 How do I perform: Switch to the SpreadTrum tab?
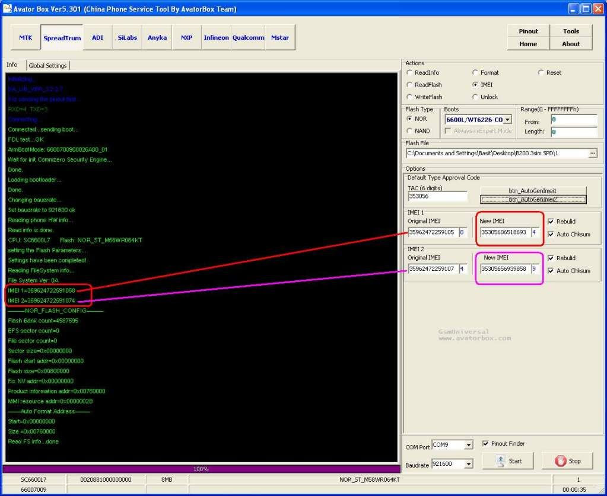[x=62, y=38]
